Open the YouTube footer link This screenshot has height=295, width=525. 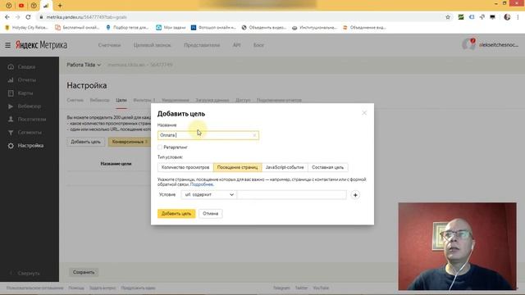click(321, 288)
